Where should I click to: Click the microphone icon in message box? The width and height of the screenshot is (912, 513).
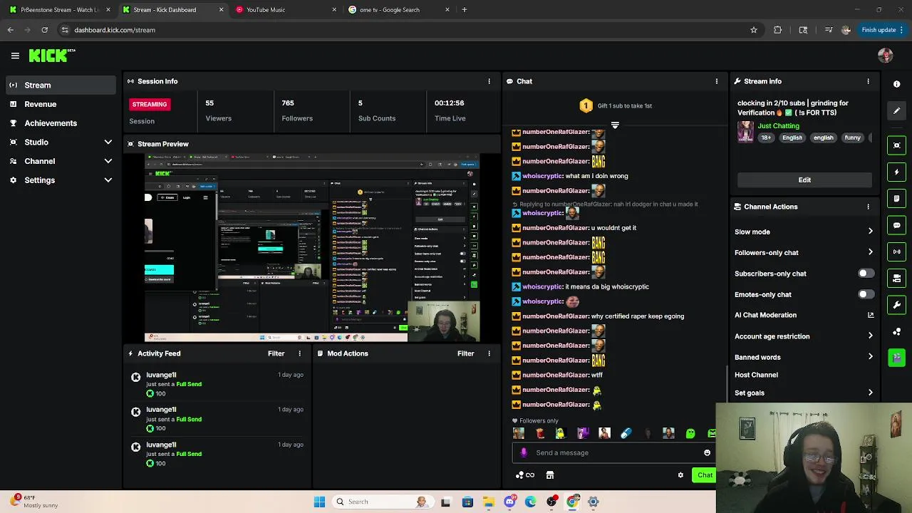click(524, 452)
